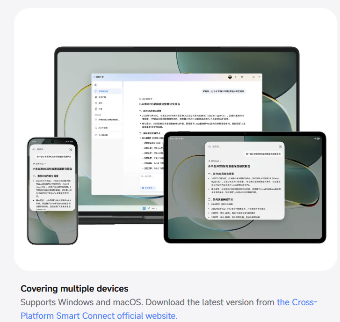The image size is (340, 322).
Task: Expand the thinking completed section on the phone
Action: coord(39,164)
